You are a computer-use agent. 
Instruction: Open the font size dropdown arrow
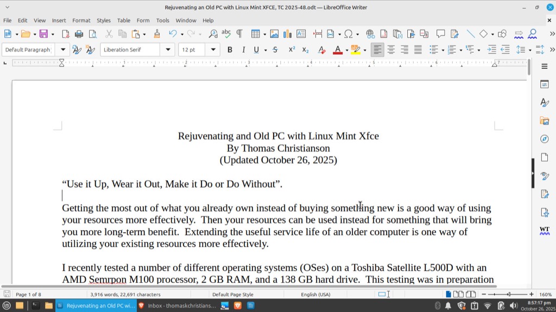coord(213,50)
